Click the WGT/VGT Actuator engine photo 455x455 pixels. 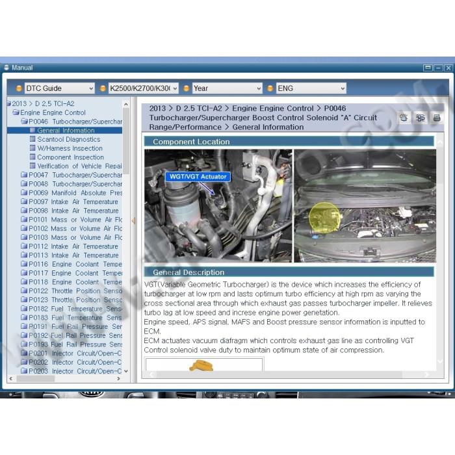coord(218,206)
